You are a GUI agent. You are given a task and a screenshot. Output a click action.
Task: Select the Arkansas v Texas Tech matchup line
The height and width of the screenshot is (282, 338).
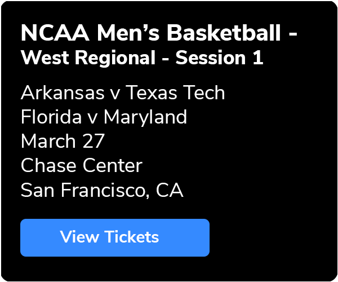123,92
